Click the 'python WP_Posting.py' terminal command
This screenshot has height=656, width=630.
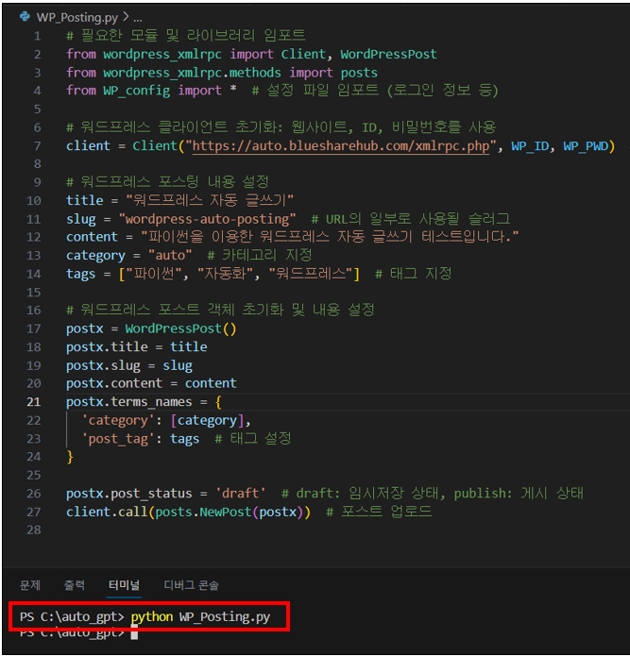(200, 616)
